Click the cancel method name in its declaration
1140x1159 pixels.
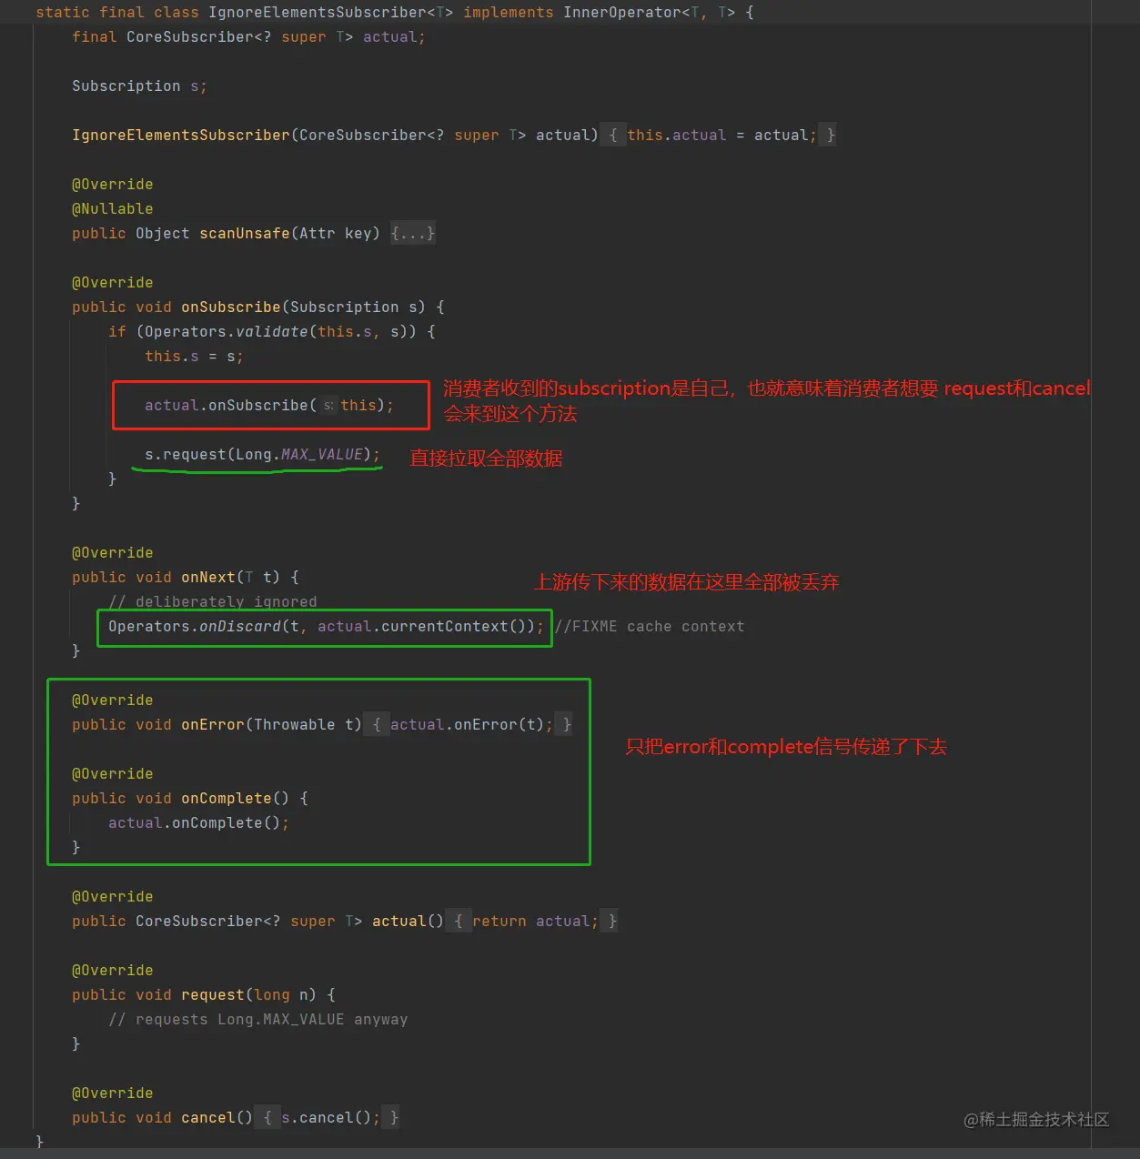[x=208, y=1118]
